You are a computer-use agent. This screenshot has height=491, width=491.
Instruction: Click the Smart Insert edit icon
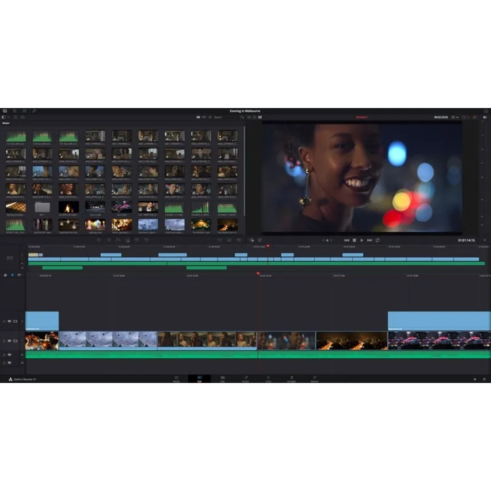click(99, 240)
